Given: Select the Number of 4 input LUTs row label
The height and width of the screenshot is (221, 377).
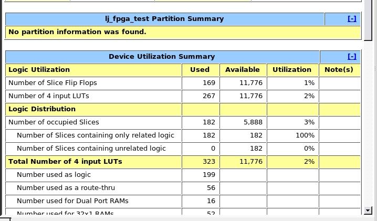Looking at the screenshot, I should tap(49, 96).
